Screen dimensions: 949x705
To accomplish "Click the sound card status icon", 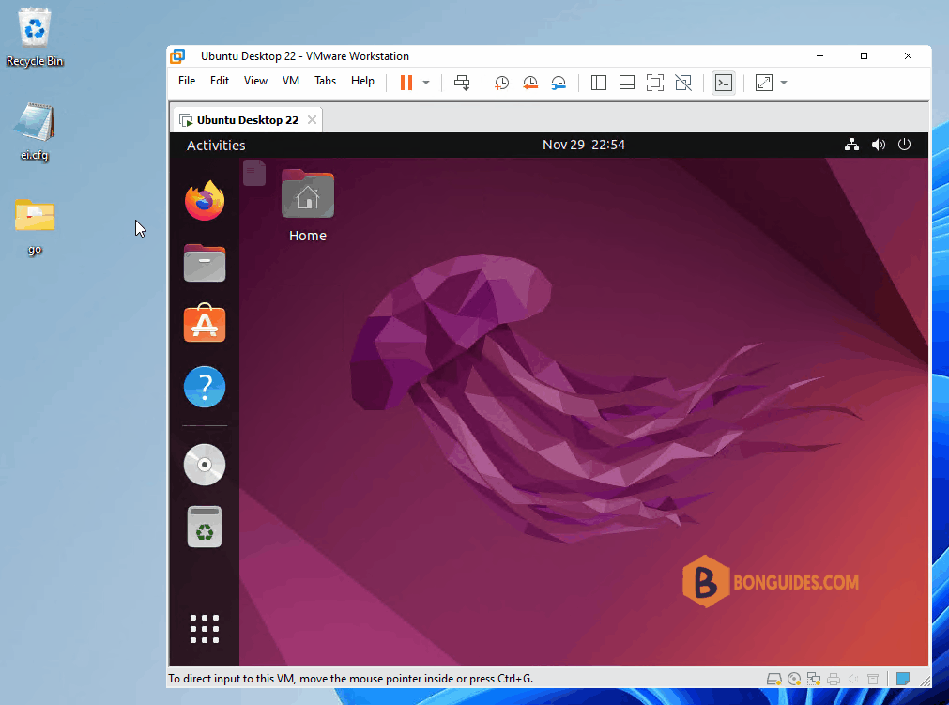I will coord(853,679).
